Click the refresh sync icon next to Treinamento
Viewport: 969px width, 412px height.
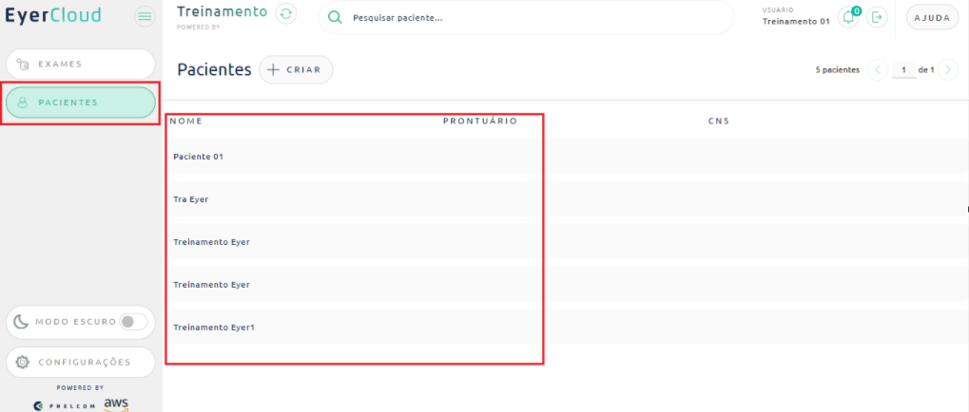(285, 14)
